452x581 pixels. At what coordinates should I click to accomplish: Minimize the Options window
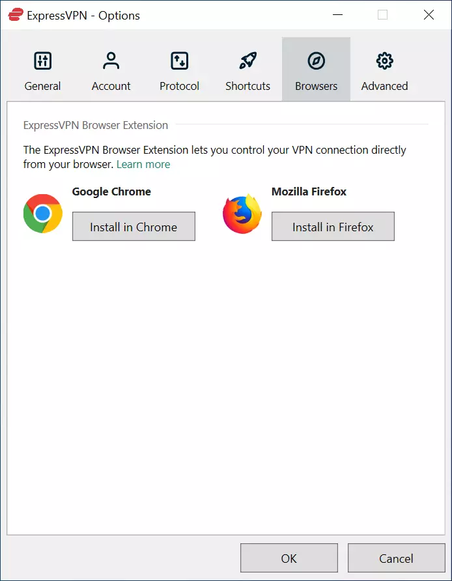(x=337, y=15)
